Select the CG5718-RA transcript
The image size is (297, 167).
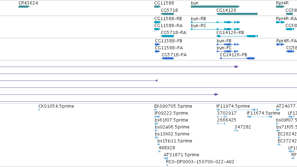pos(168,36)
